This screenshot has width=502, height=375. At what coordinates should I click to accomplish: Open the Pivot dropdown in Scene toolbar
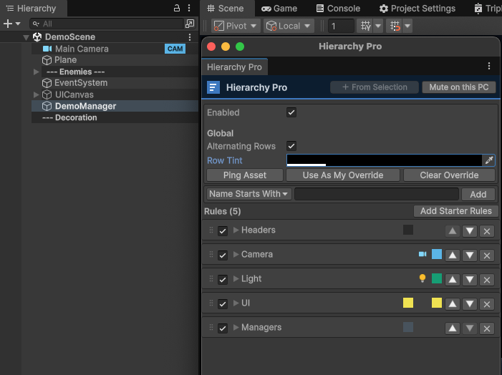pos(236,26)
